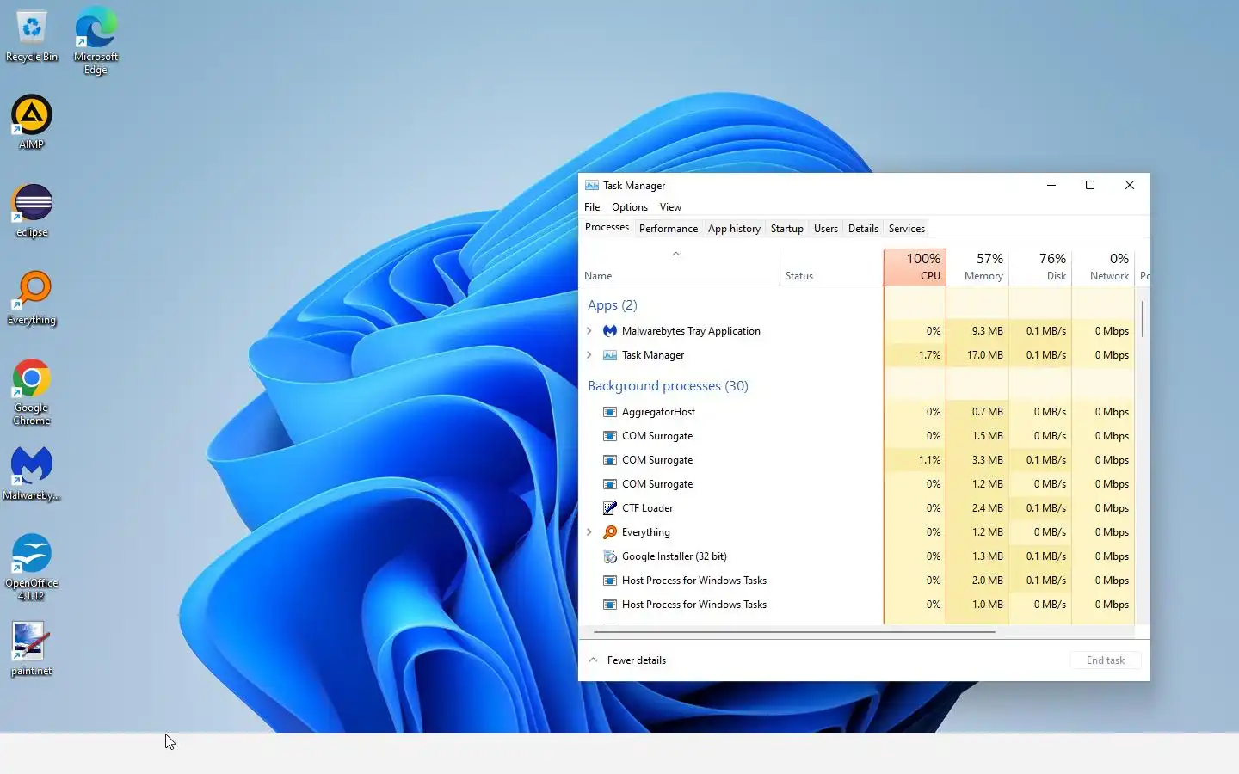Select the Malwarebytes desktop shortcut
Image resolution: width=1239 pixels, height=774 pixels.
click(32, 474)
